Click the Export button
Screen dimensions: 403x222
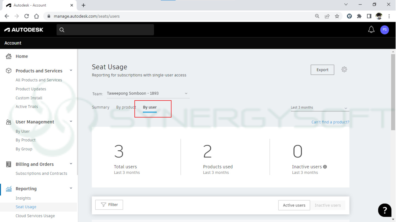pos(322,69)
